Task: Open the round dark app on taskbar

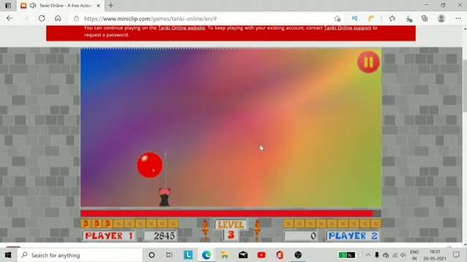Action: pyautogui.click(x=298, y=255)
